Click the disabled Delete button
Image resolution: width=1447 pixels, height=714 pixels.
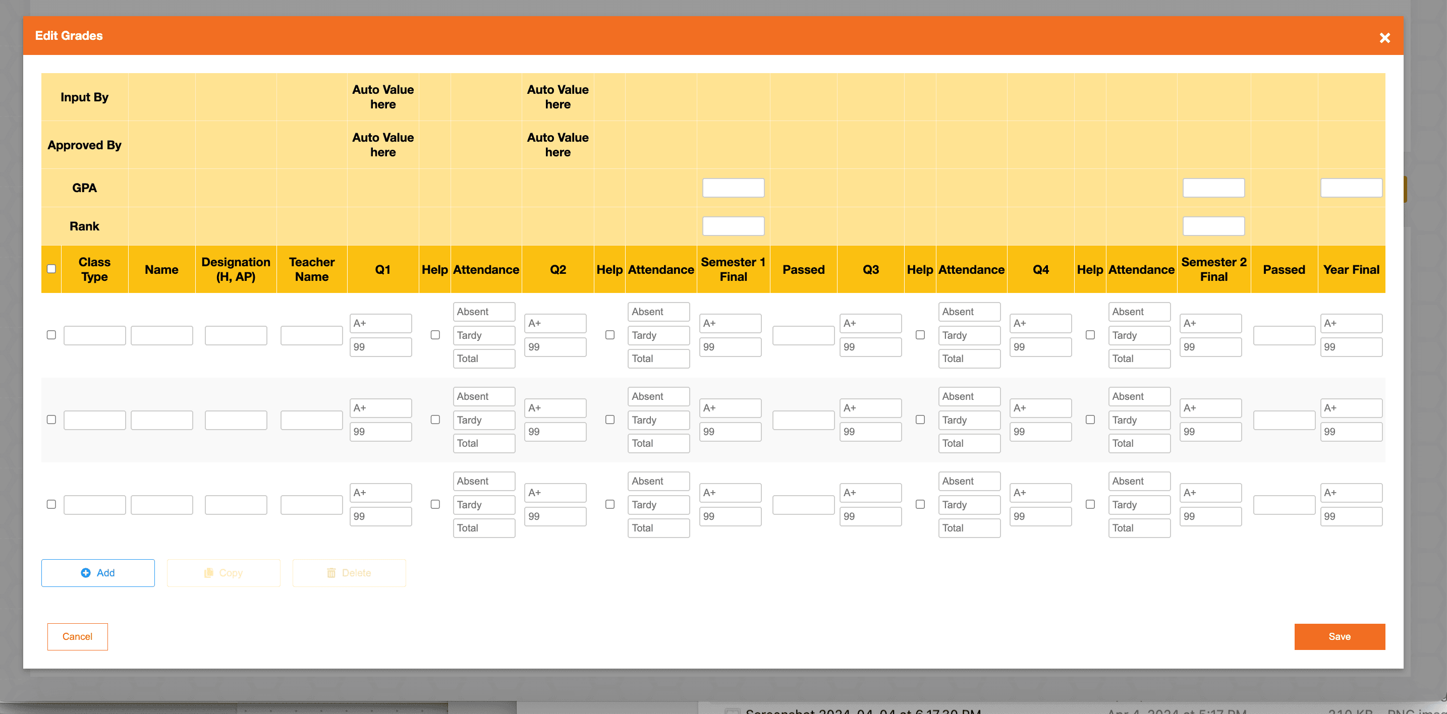[349, 572]
